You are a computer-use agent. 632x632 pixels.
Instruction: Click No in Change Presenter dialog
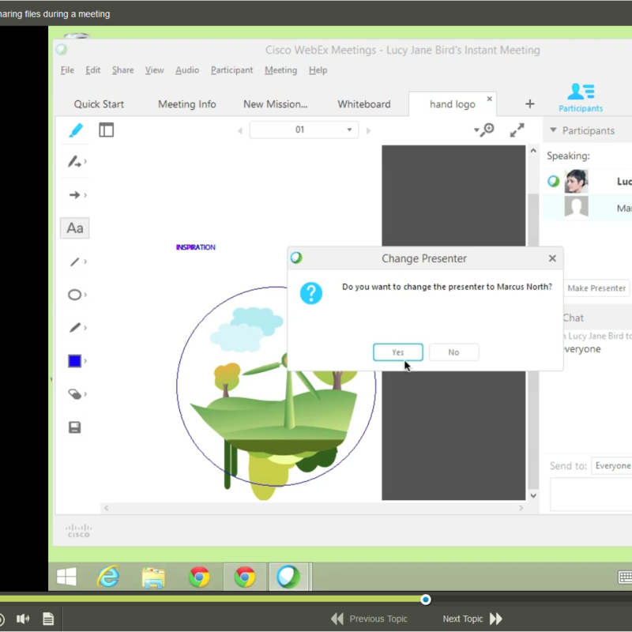[x=453, y=352]
